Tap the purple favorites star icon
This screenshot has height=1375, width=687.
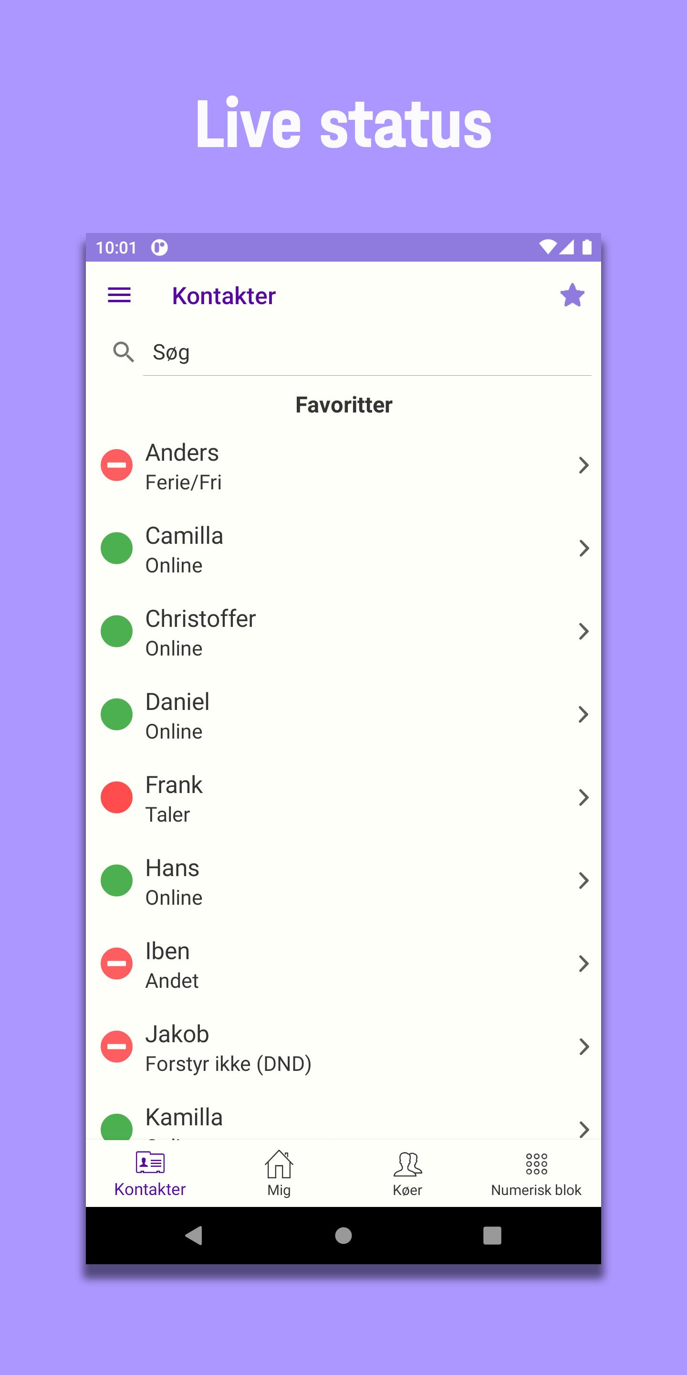(572, 295)
